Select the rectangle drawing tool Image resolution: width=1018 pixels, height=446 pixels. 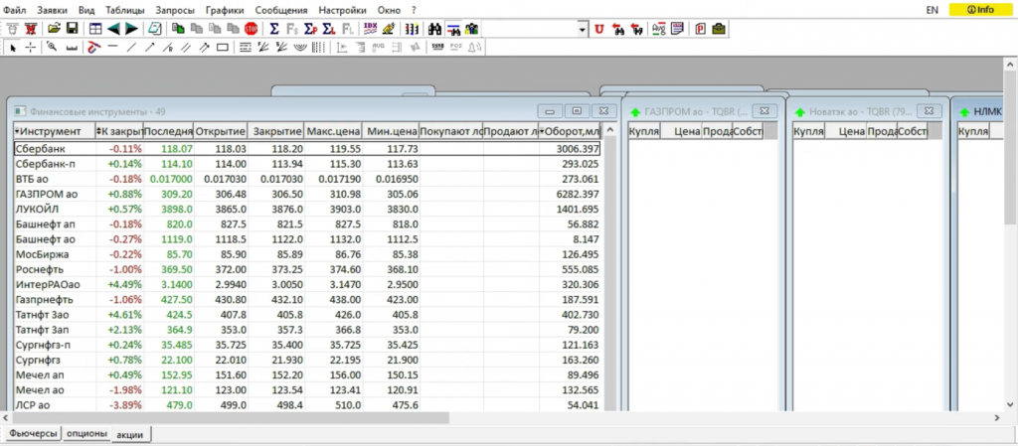[222, 48]
